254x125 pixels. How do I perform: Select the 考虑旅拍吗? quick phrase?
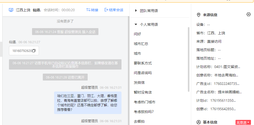[x=144, y=112]
